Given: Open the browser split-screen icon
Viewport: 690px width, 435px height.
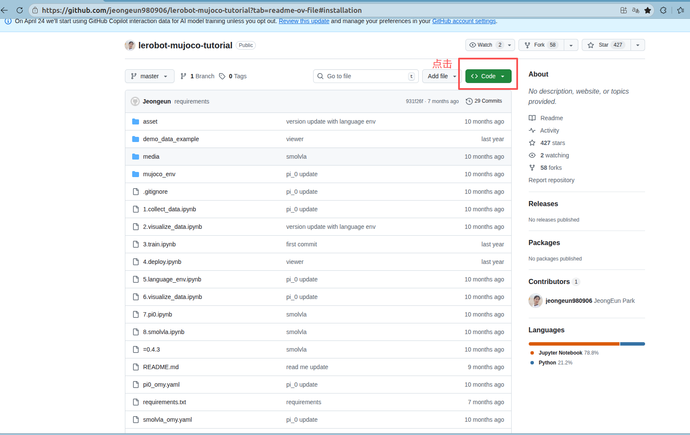Looking at the screenshot, I should click(x=624, y=10).
